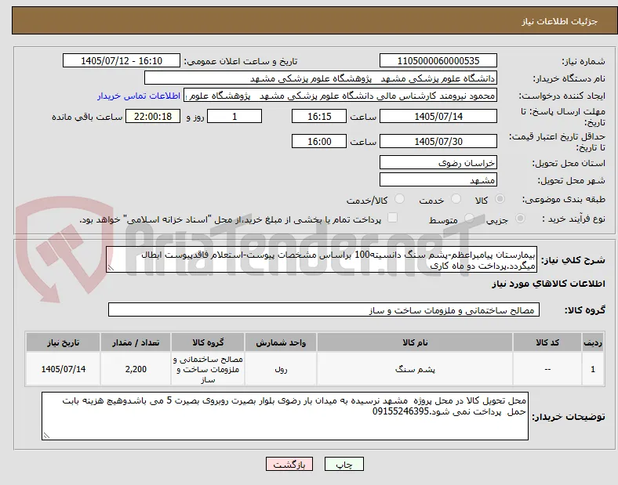Choose the متوسط purchase type radio
The image size is (618, 485).
[469, 218]
